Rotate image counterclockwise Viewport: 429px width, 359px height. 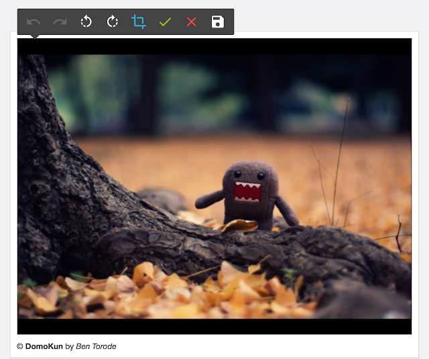click(86, 21)
